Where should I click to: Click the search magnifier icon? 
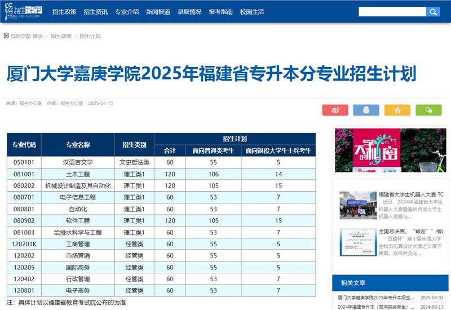[x=433, y=12]
